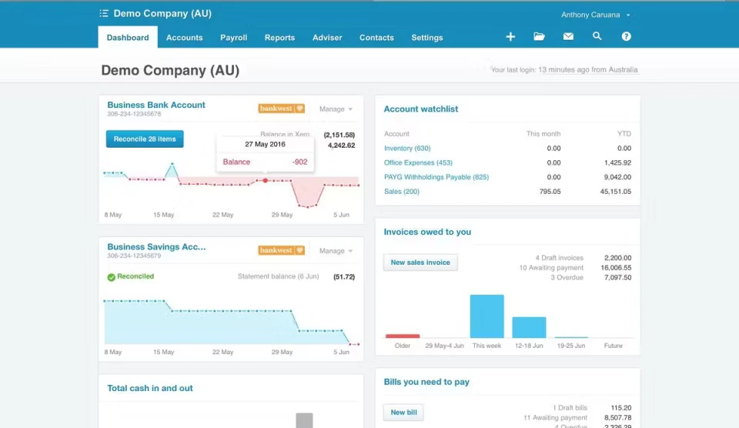Open the envelope messages icon

[x=568, y=37]
